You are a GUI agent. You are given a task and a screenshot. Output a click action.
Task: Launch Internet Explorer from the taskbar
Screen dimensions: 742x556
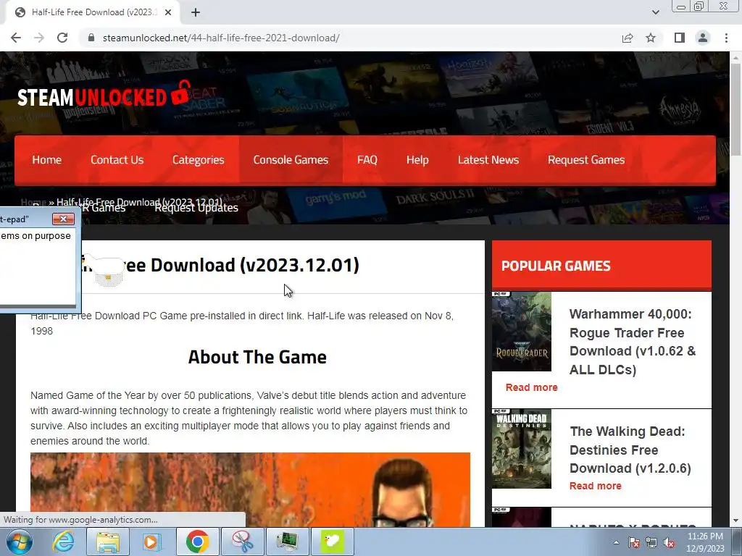click(x=63, y=542)
